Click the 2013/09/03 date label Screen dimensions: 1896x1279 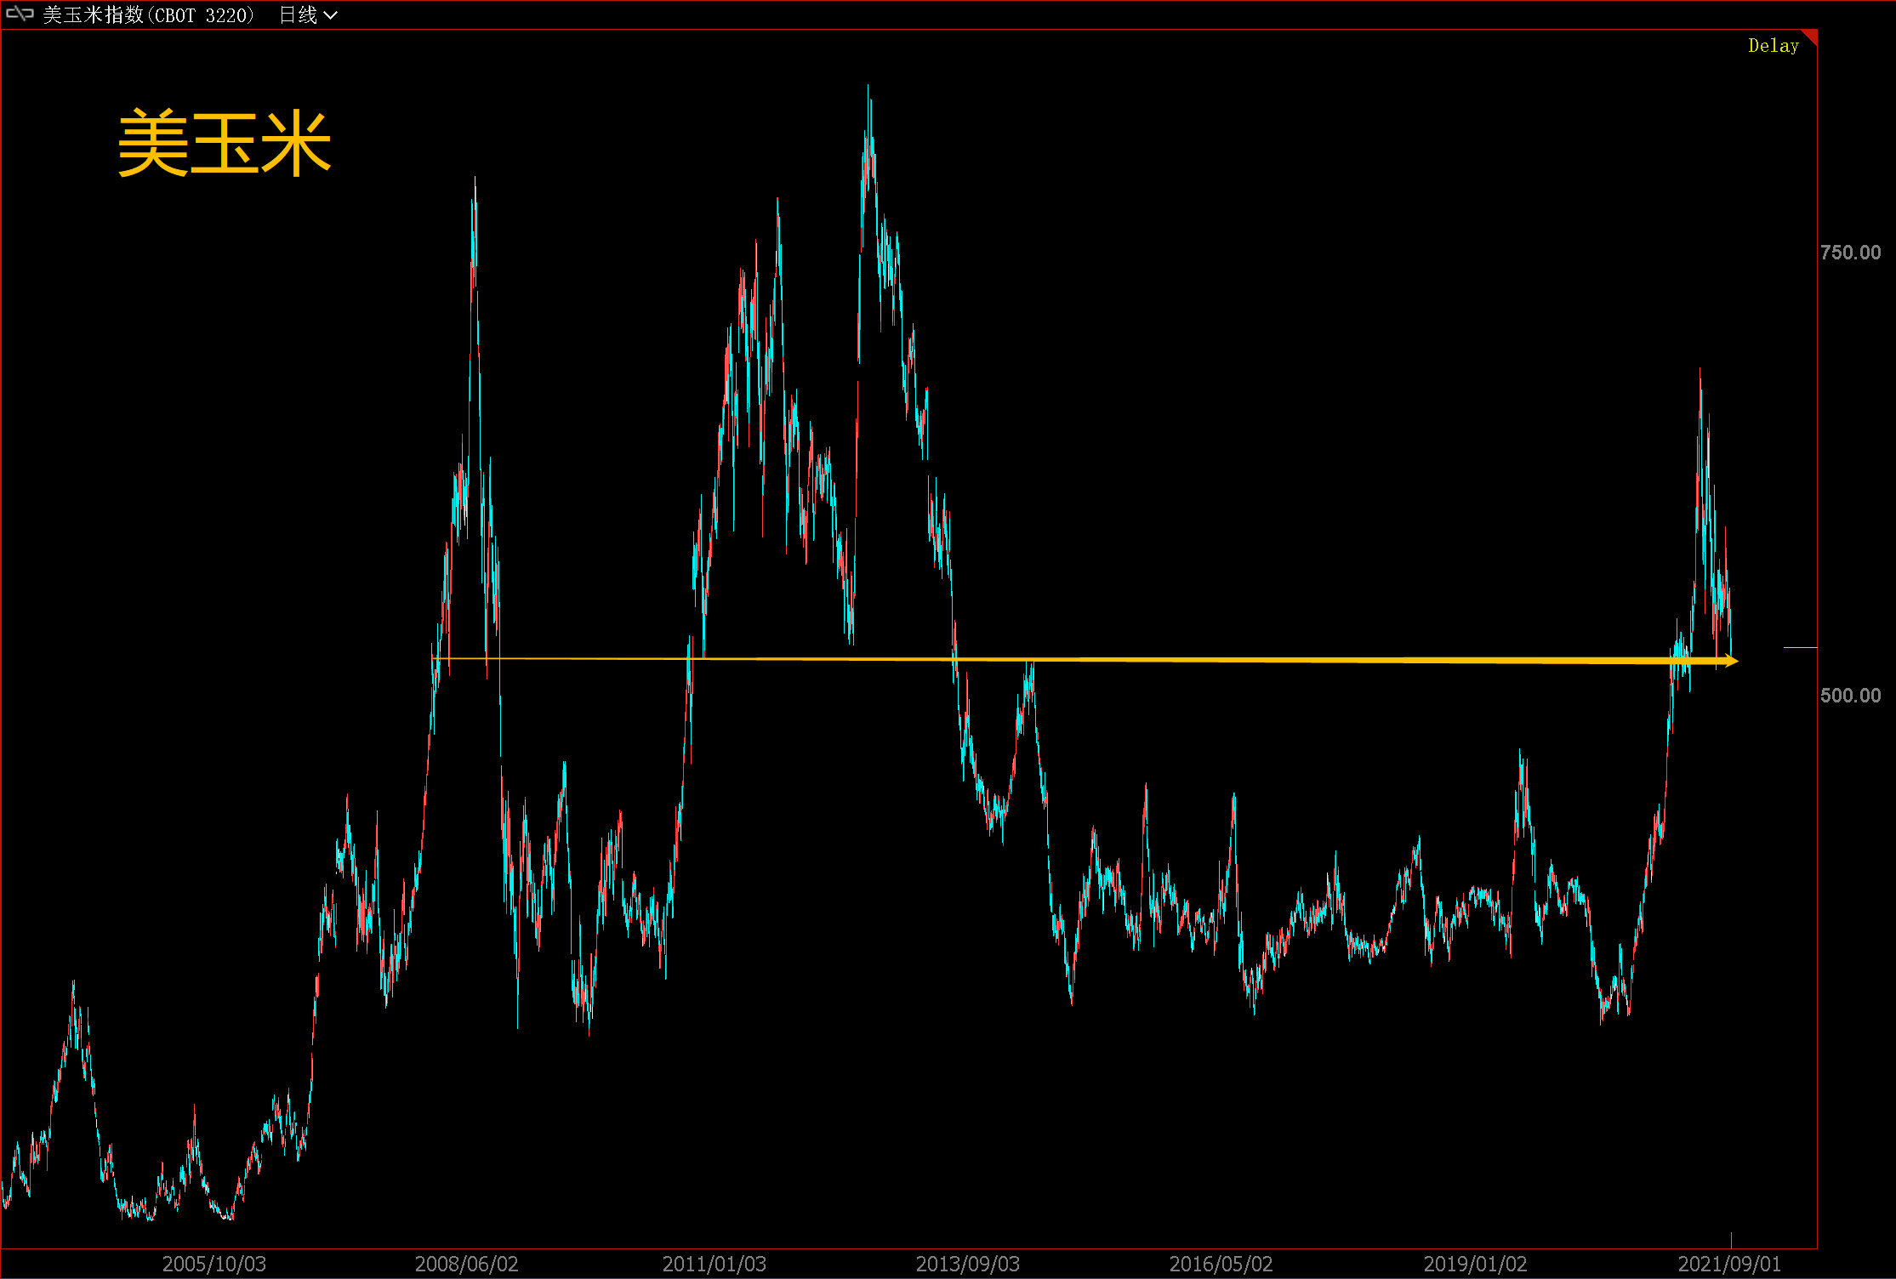967,1264
